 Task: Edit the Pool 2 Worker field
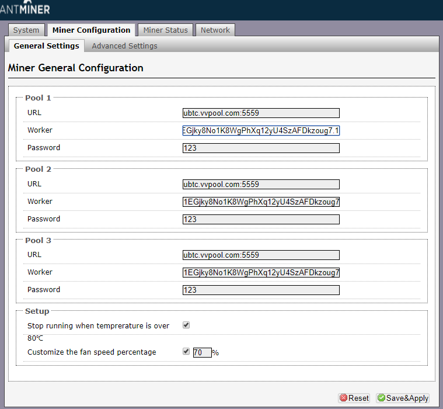tap(260, 202)
